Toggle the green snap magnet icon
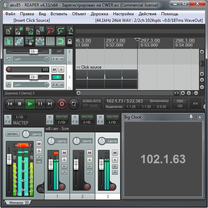Screen dimensions: 208x208 [60, 42]
